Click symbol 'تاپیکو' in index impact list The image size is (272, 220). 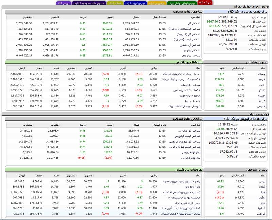coord(262,90)
